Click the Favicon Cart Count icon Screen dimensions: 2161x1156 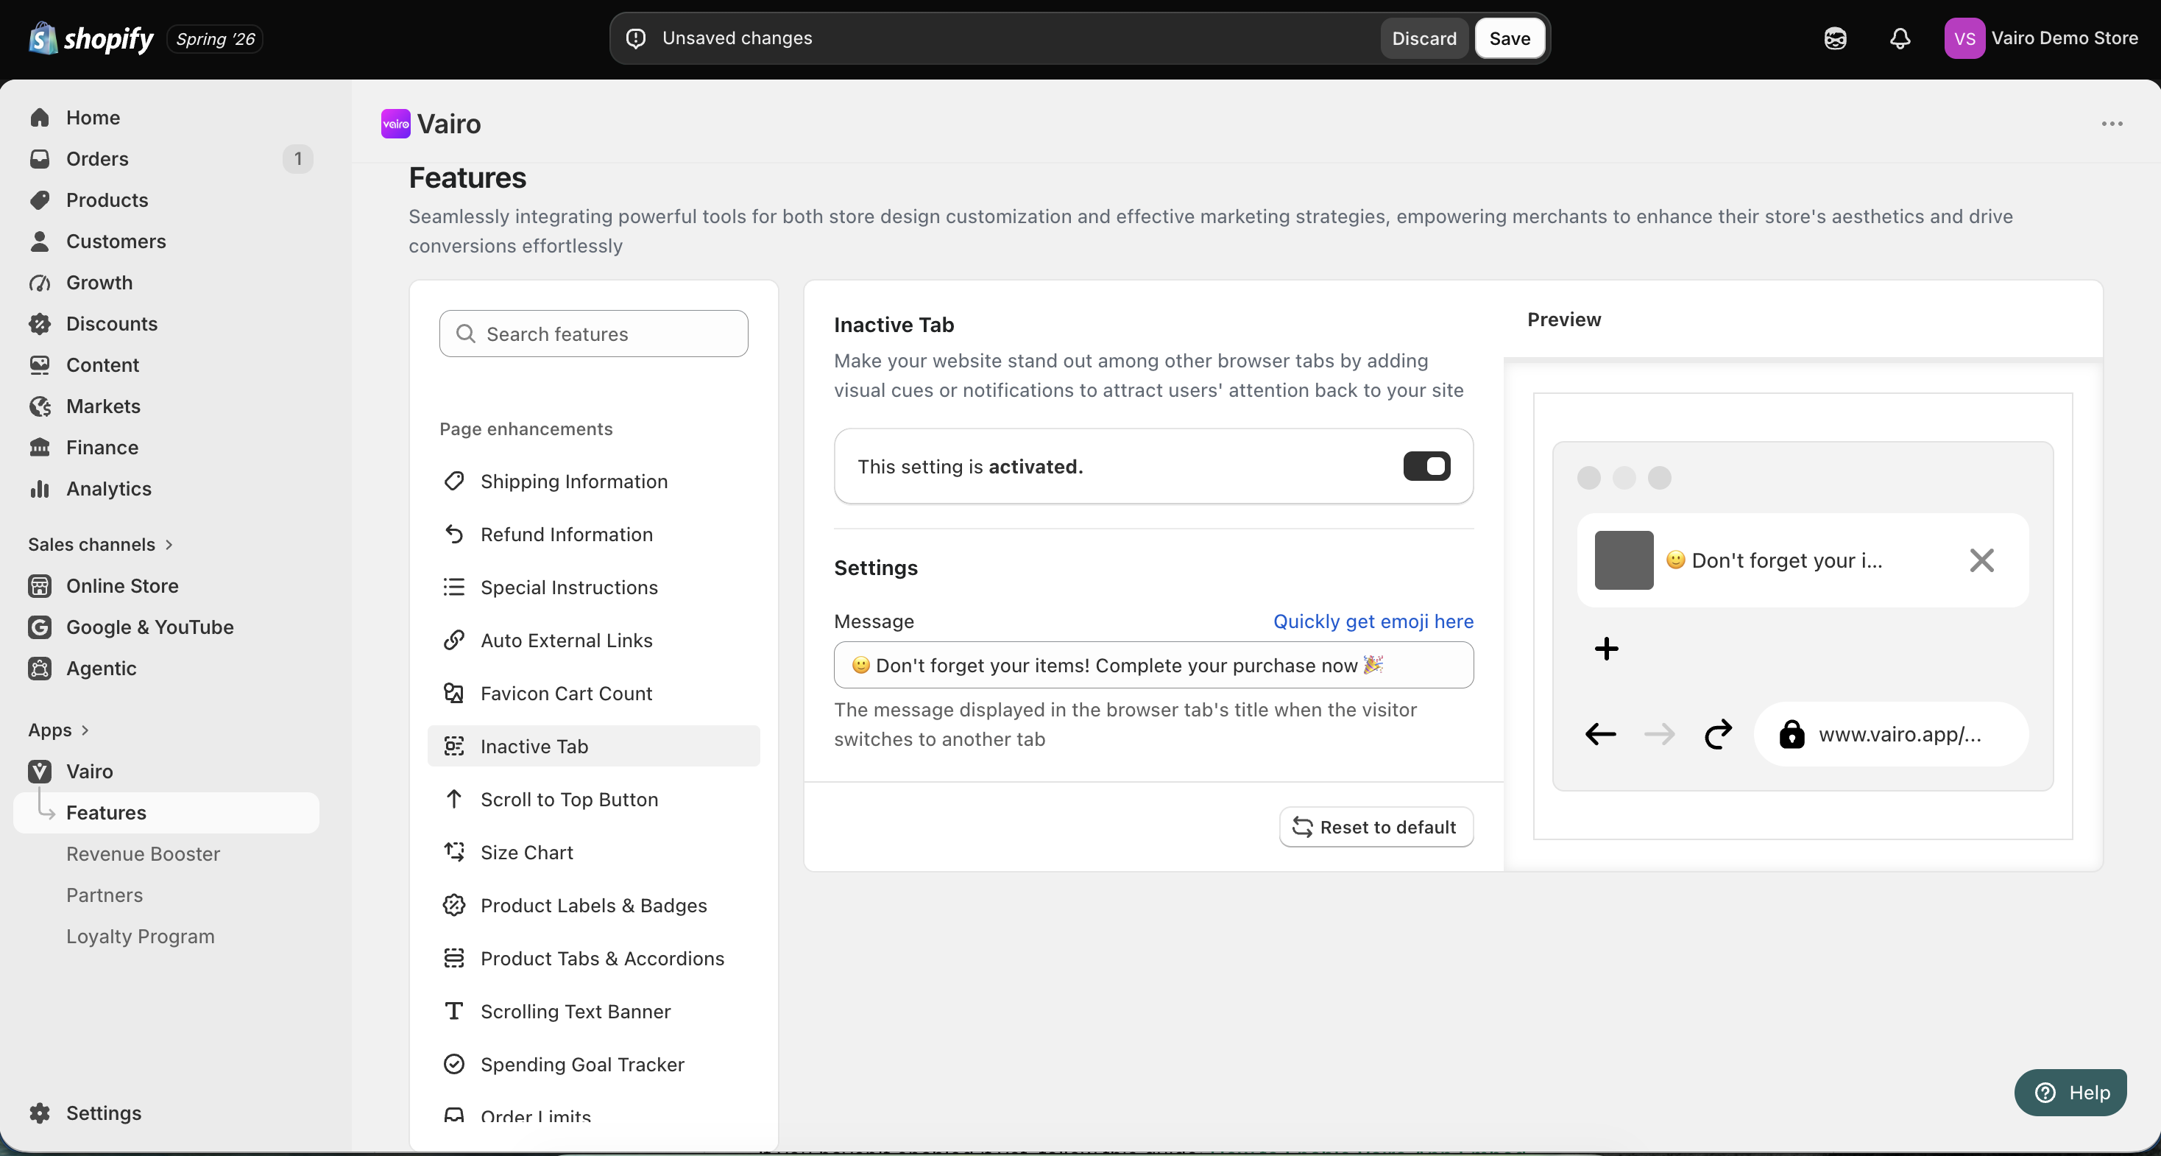[454, 693]
